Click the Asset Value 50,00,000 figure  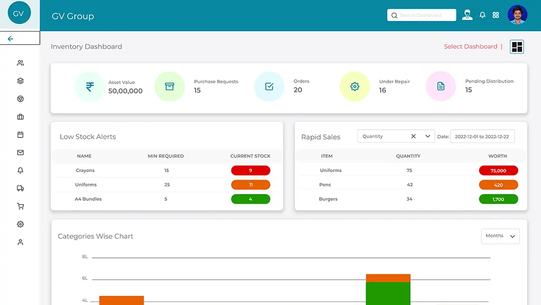pyautogui.click(x=125, y=91)
